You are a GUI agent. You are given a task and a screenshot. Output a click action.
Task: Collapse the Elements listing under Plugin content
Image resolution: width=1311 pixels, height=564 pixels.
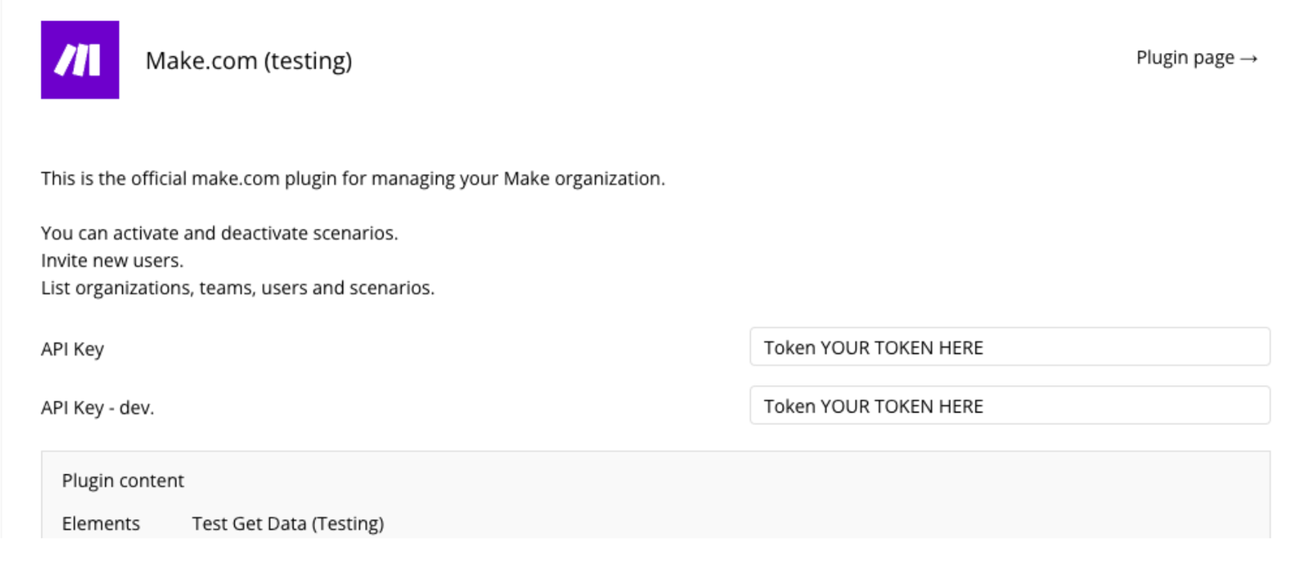coord(100,523)
